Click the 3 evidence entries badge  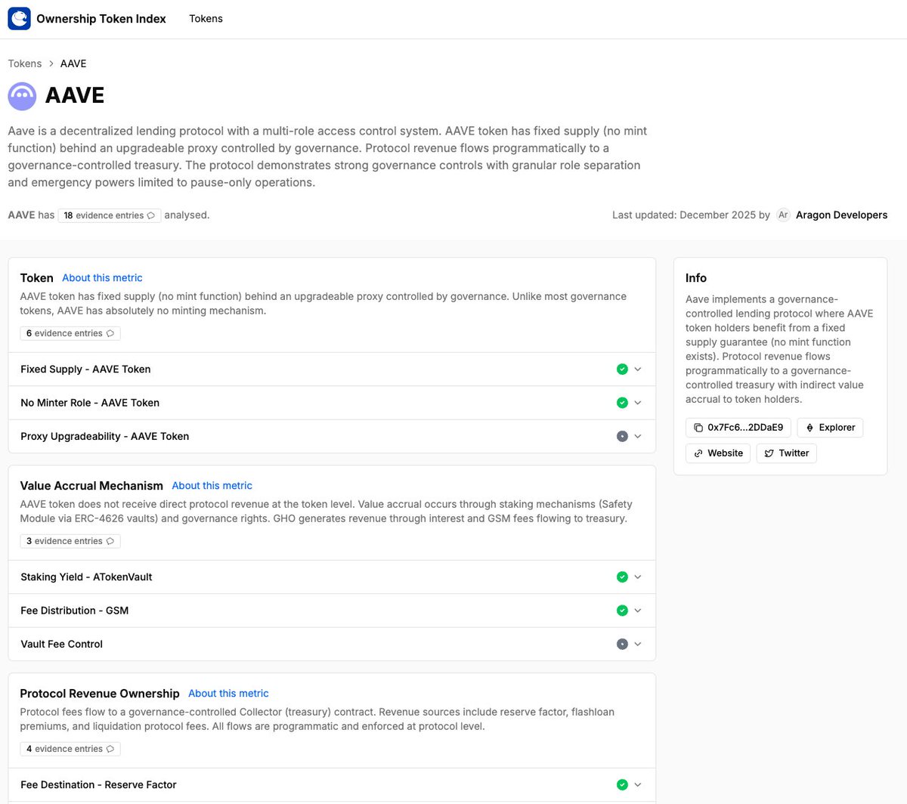(70, 541)
